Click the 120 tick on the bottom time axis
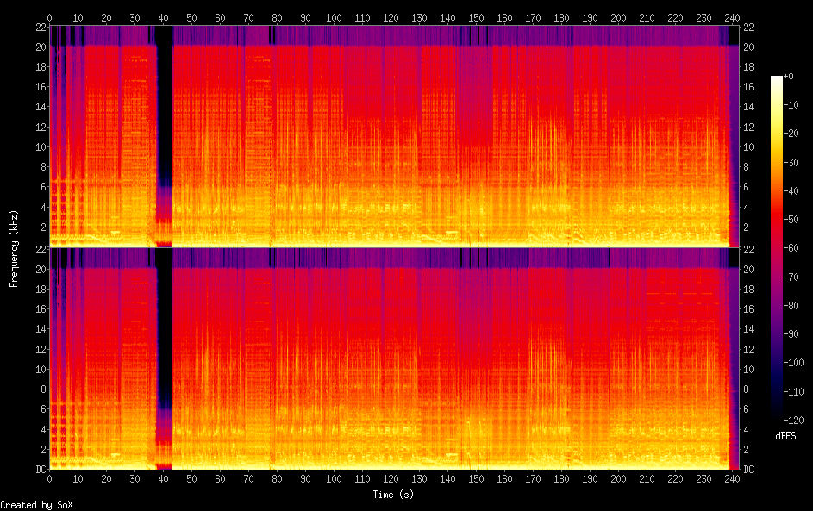The height and width of the screenshot is (511, 813). point(391,478)
